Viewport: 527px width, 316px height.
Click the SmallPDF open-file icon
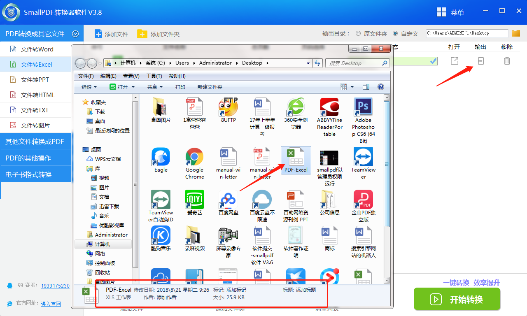454,61
